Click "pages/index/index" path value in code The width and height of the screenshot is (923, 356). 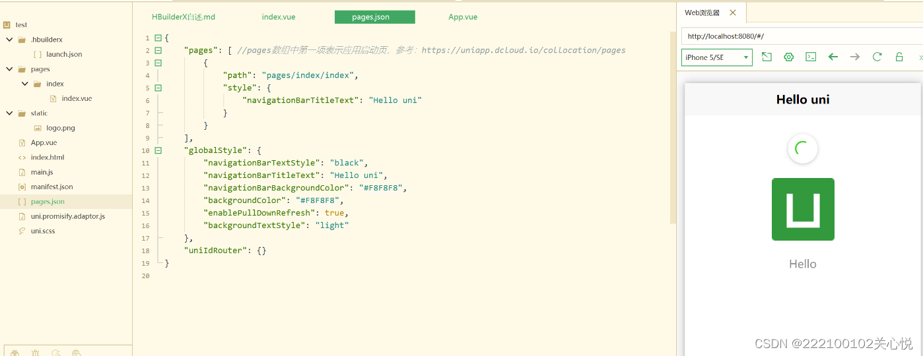click(308, 75)
